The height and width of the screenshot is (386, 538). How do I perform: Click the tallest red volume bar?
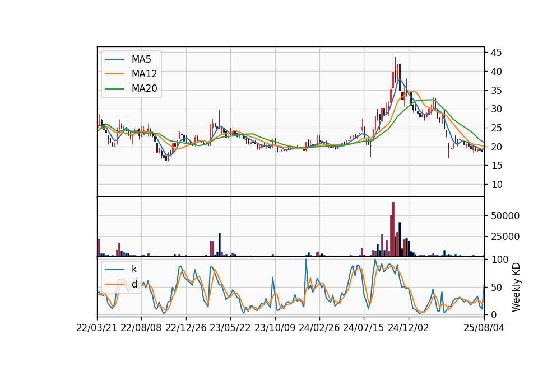pyautogui.click(x=393, y=229)
